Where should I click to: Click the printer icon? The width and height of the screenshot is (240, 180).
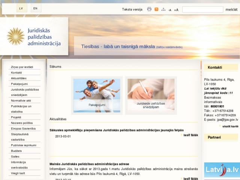click(149, 9)
